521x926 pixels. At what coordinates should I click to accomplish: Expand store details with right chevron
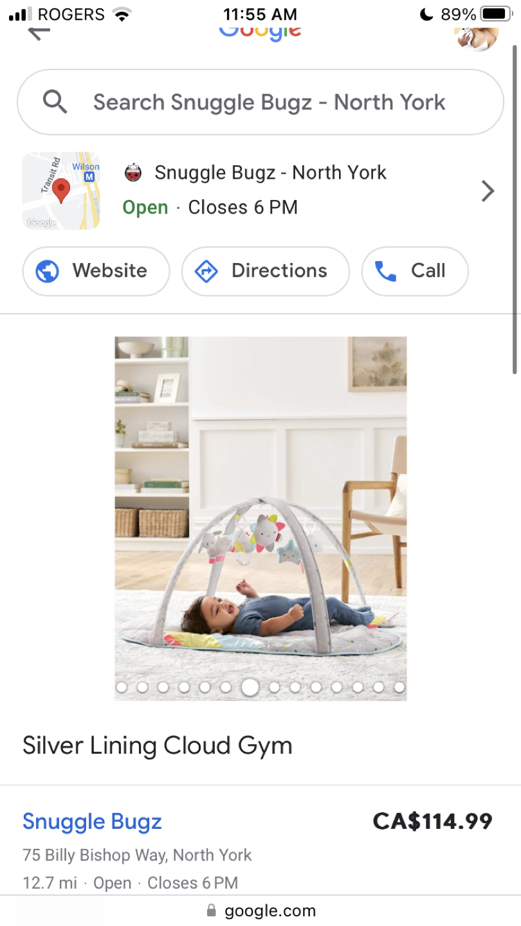[488, 191]
